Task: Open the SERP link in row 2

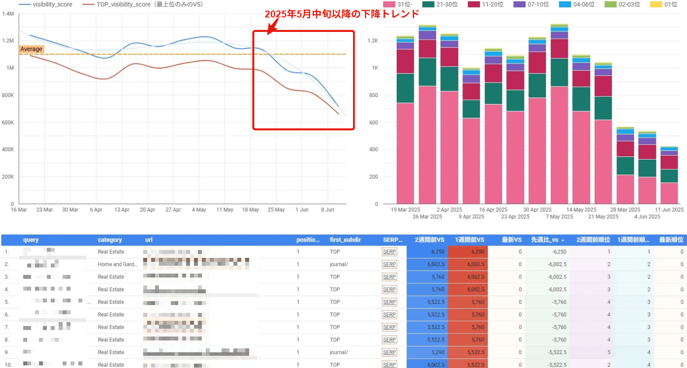Action: pyautogui.click(x=389, y=264)
